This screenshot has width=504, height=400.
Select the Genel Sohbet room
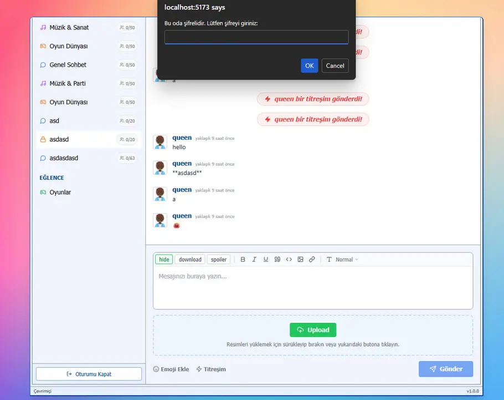(x=68, y=65)
